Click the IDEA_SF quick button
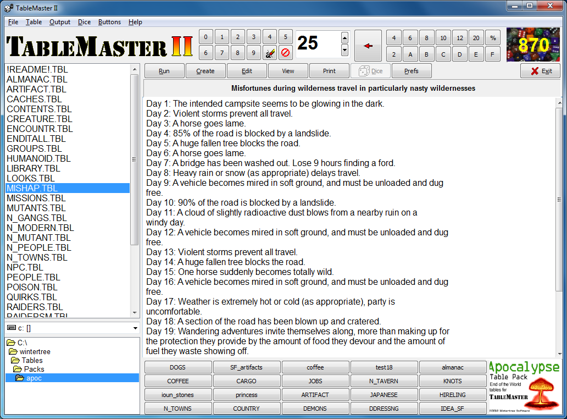Image resolution: width=567 pixels, height=419 pixels. [x=452, y=409]
